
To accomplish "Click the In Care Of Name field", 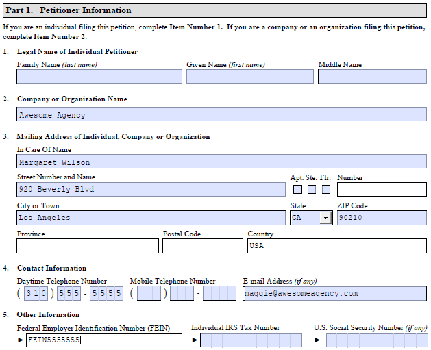I will tap(221, 161).
